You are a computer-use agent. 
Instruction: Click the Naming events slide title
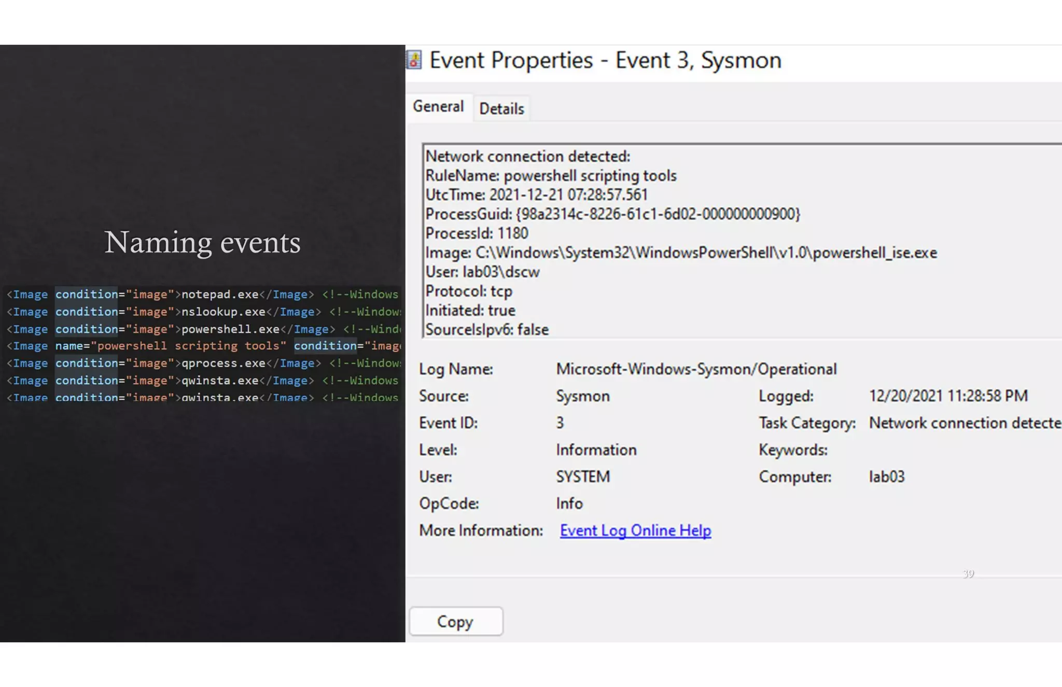click(x=202, y=242)
